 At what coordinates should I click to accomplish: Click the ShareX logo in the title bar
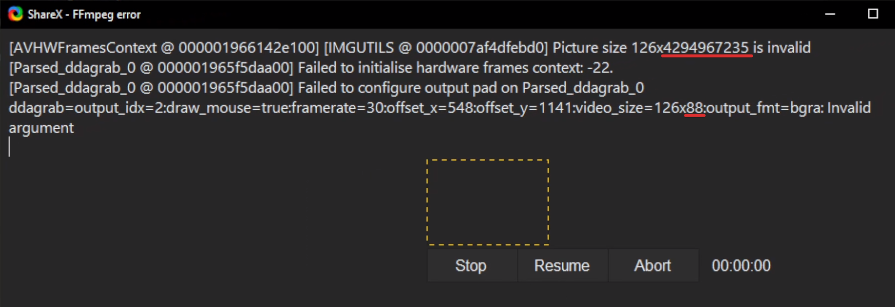click(x=15, y=14)
